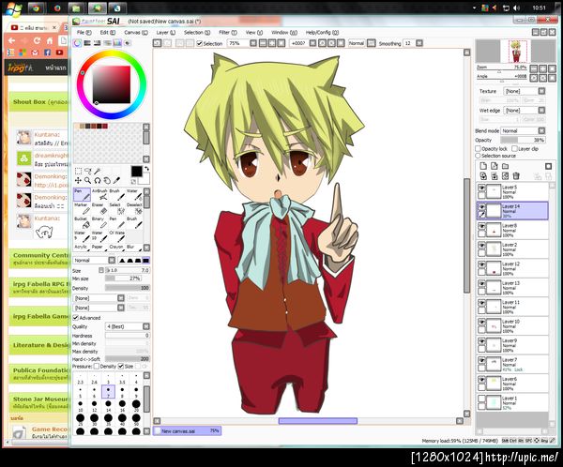
Task: Choose the Binary pen tool
Action: pyautogui.click(x=99, y=222)
